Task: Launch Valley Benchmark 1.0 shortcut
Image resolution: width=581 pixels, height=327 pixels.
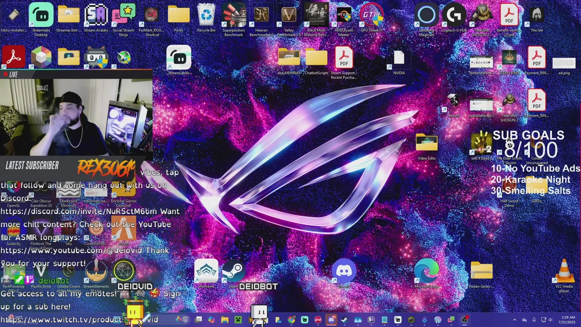Action: click(289, 19)
